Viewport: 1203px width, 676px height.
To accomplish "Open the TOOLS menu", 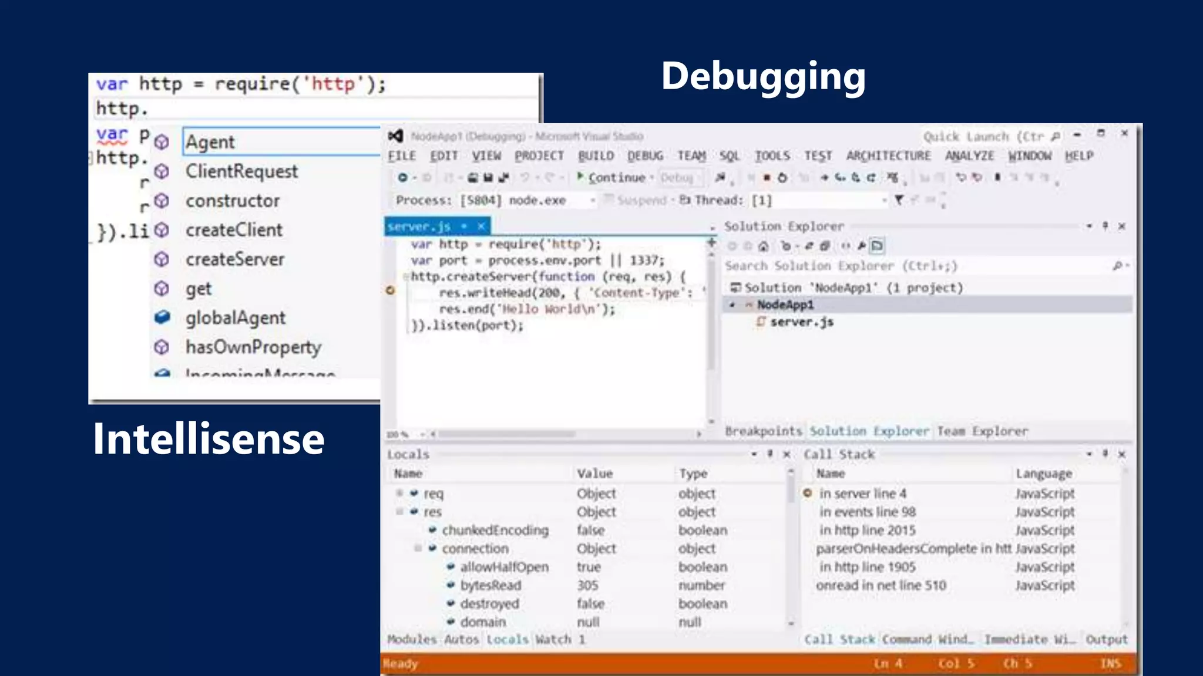I will point(772,156).
